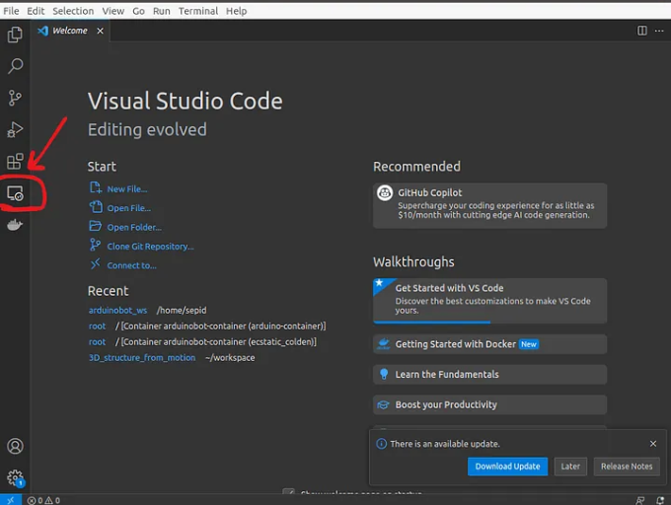Open Learn the Fundamentals walkthrough
The height and width of the screenshot is (505, 671).
[x=489, y=374]
